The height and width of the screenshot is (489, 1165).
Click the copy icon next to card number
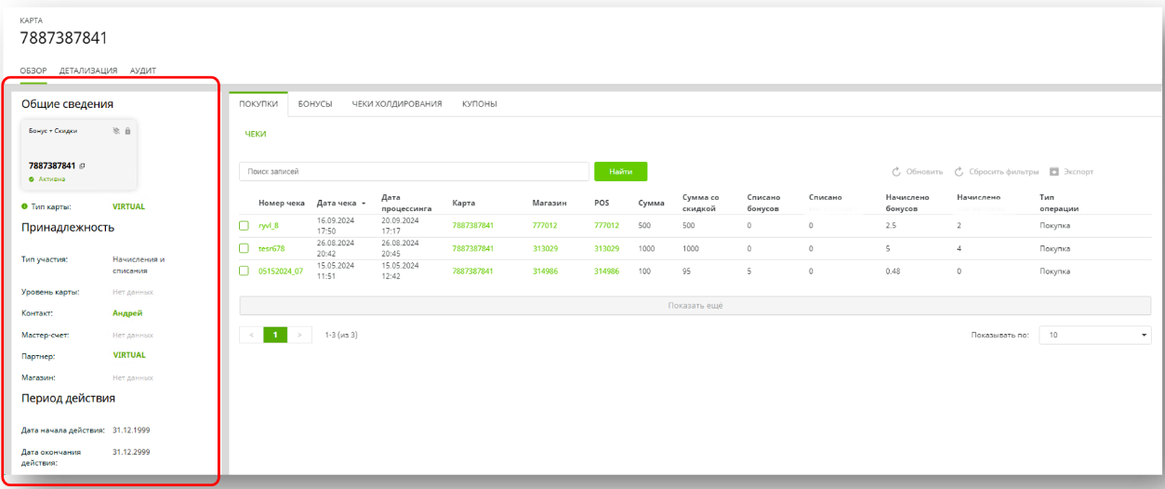tap(82, 166)
